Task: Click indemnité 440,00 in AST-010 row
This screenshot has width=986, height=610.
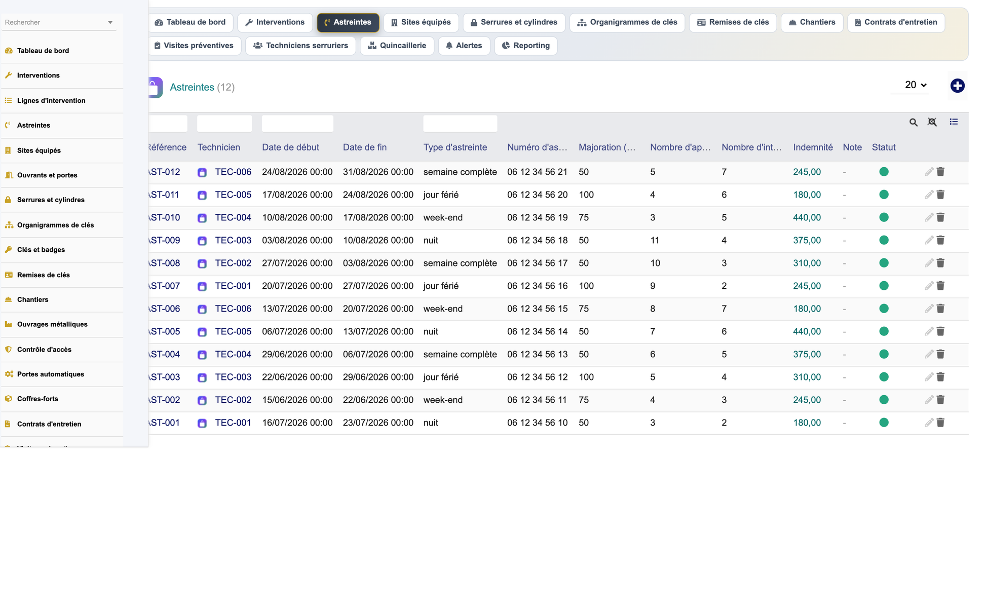Action: click(x=807, y=217)
